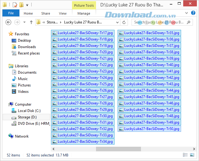Click image icon of Tr22.jpg file
The image size is (199, 161).
tap(55, 65)
